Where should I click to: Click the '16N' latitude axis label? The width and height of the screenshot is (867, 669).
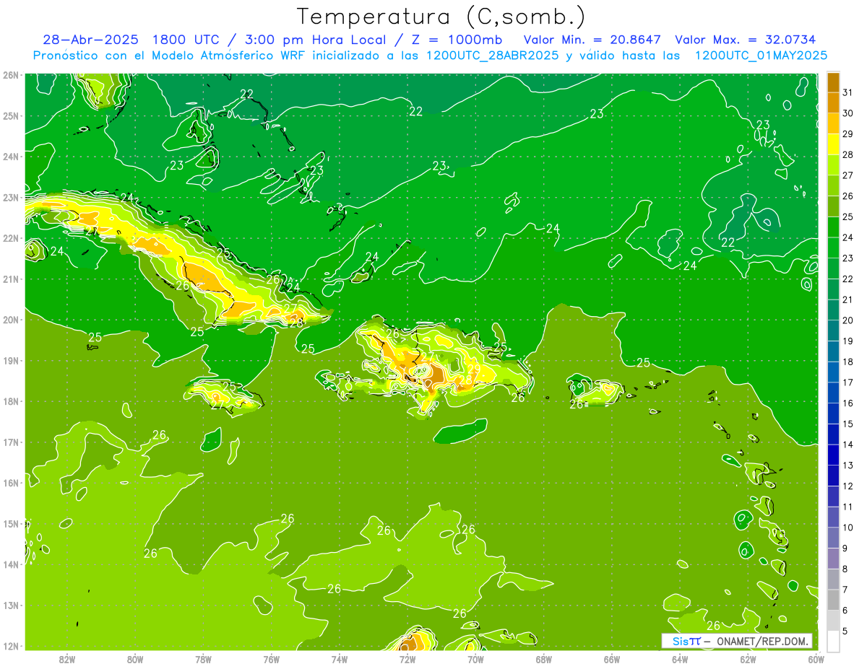click(x=11, y=483)
